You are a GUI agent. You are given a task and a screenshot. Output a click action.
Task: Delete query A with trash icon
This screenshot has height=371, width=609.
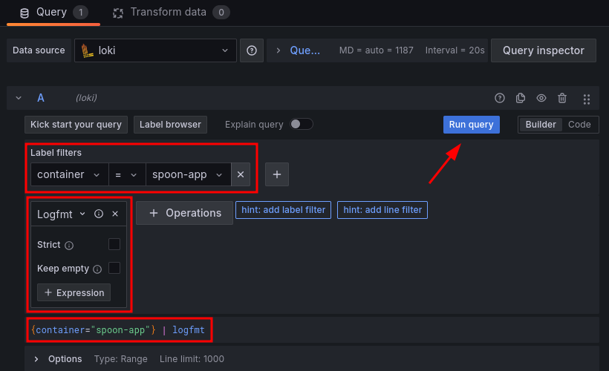coord(562,98)
